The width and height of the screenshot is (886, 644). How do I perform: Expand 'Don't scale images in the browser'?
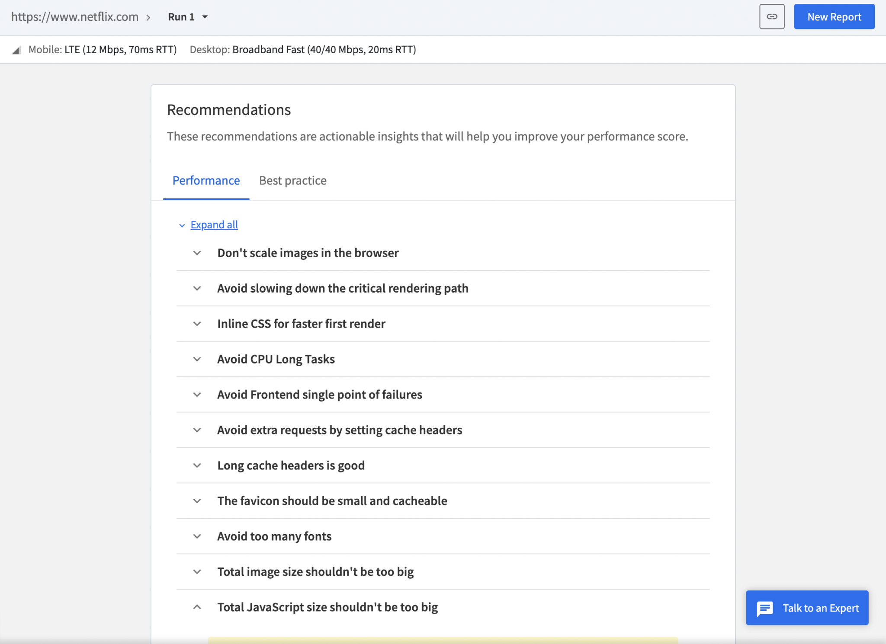coord(197,253)
